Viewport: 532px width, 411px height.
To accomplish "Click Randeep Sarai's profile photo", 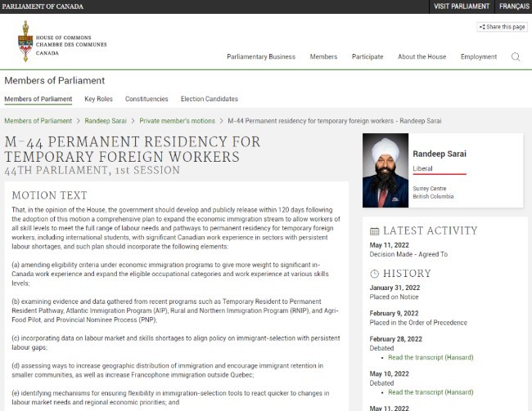I will click(x=386, y=171).
